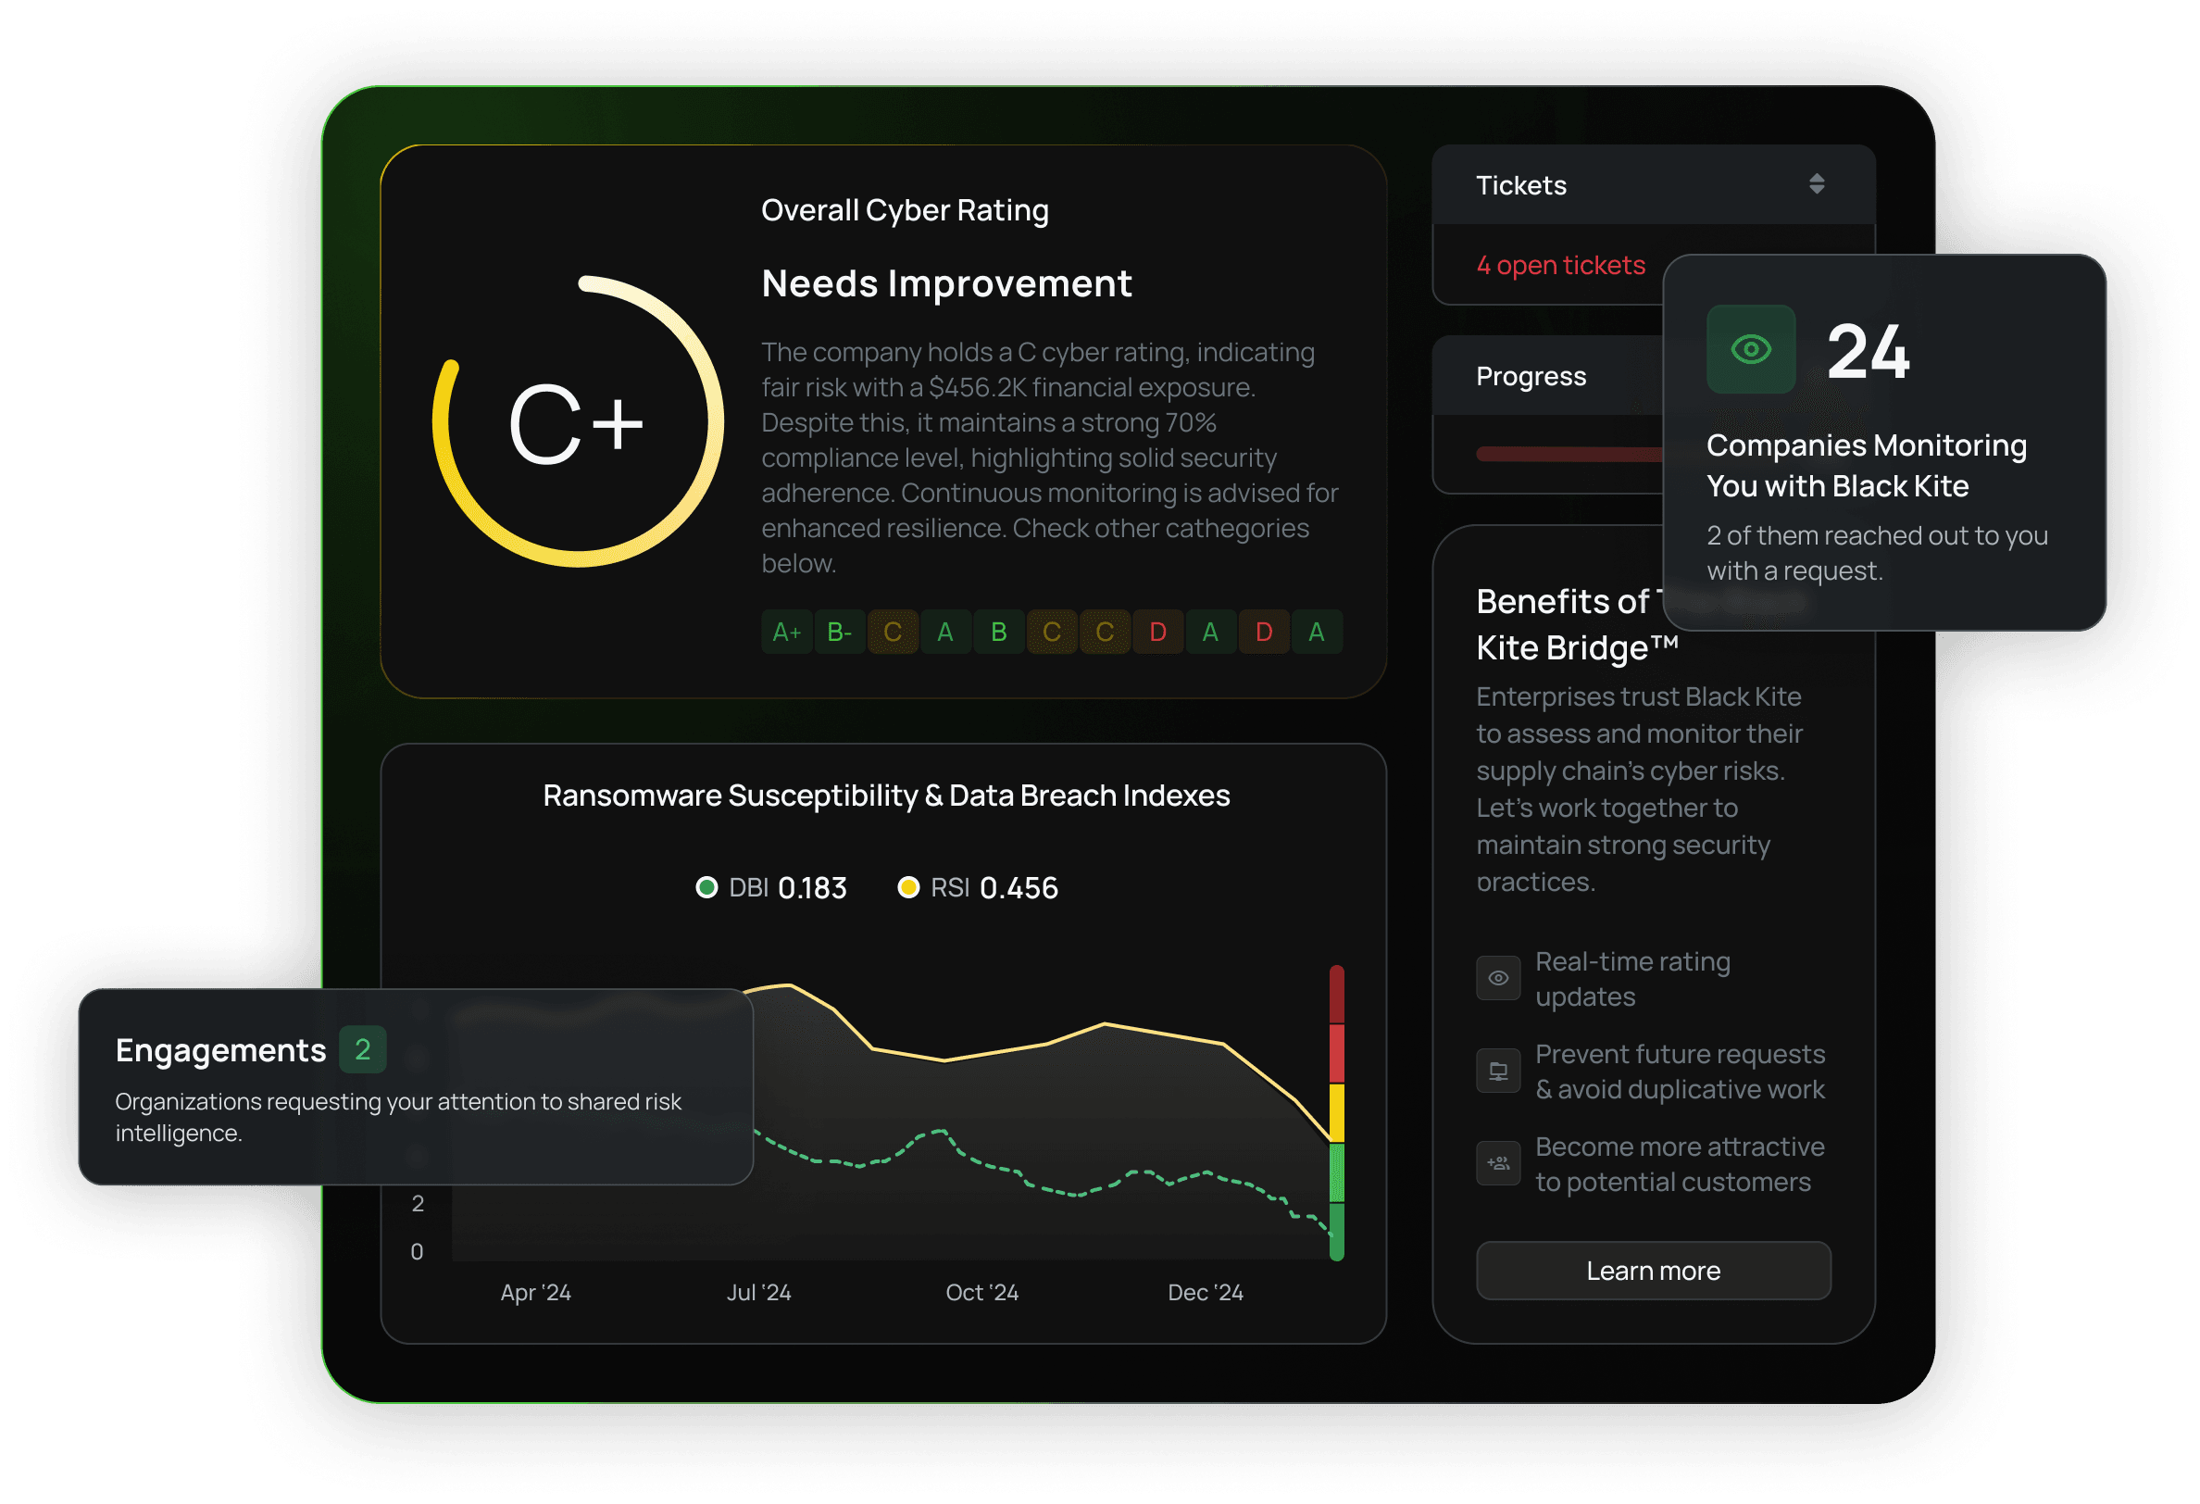Viewport: 2200px width, 1504px height.
Task: Expand the Tickets sort arrows
Action: pyautogui.click(x=1816, y=183)
